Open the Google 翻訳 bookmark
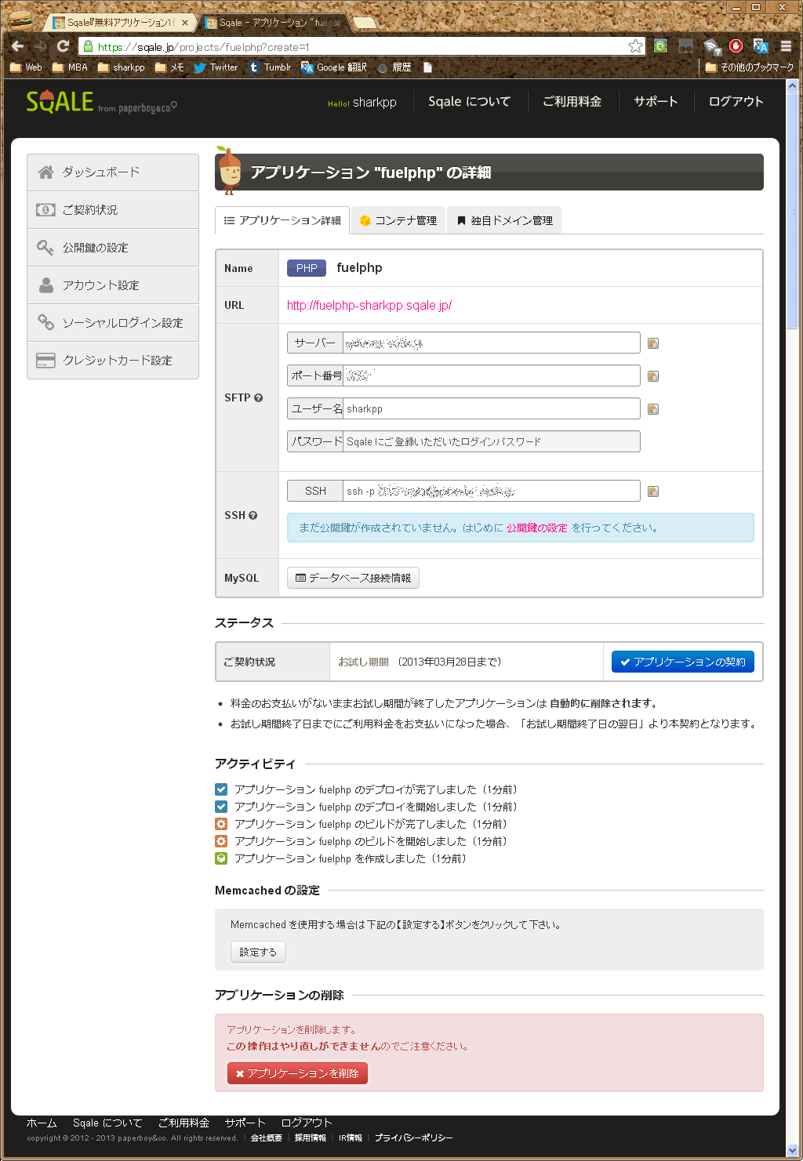This screenshot has height=1161, width=803. tap(334, 67)
